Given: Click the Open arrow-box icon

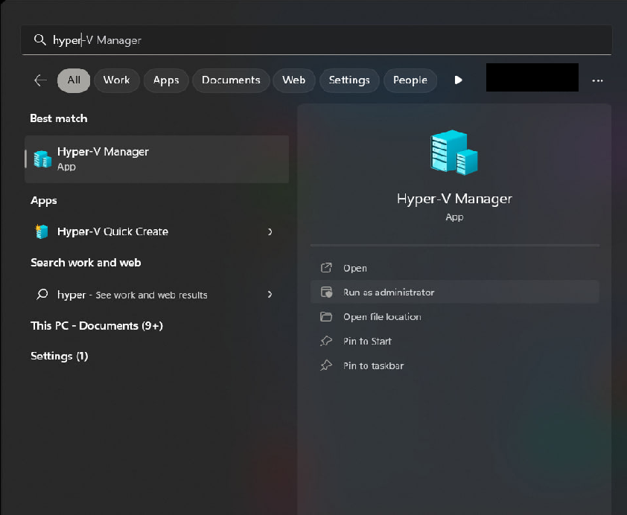Looking at the screenshot, I should pos(326,268).
